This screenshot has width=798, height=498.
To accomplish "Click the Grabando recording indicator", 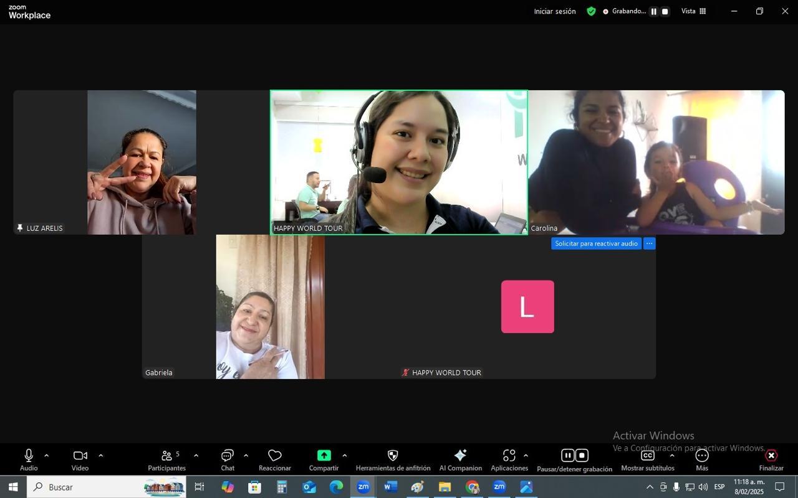I will pyautogui.click(x=624, y=11).
